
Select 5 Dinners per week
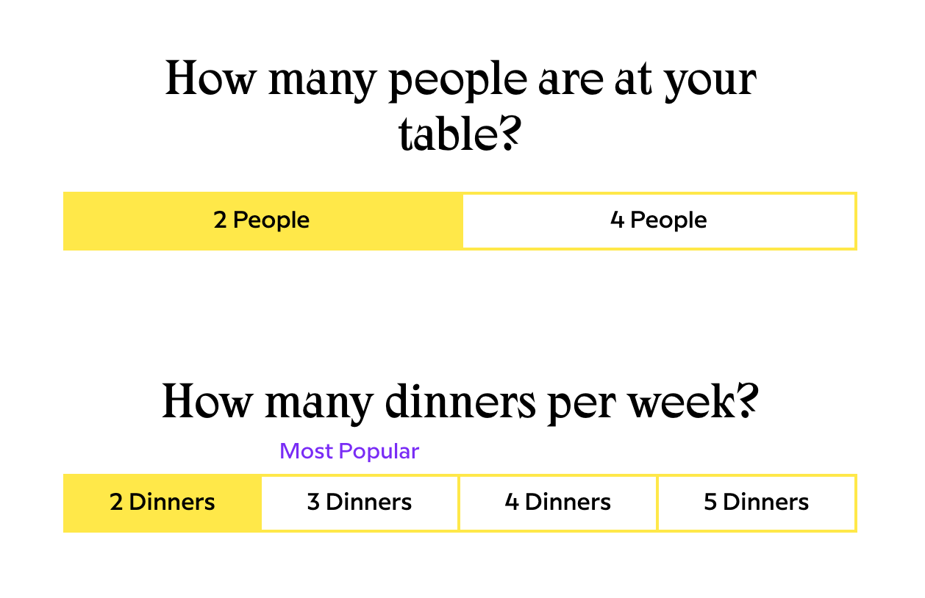(x=757, y=502)
